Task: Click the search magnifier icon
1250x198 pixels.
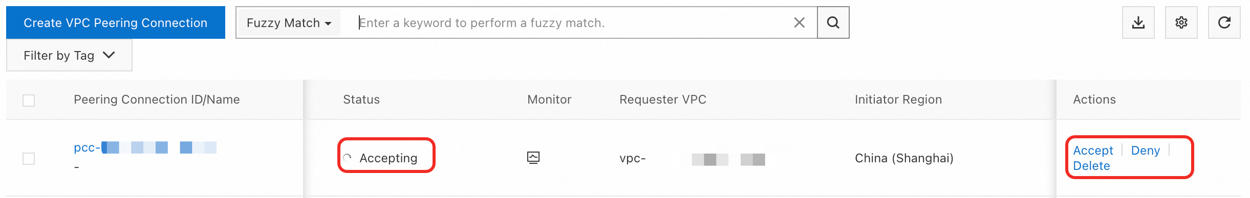Action: pyautogui.click(x=833, y=22)
